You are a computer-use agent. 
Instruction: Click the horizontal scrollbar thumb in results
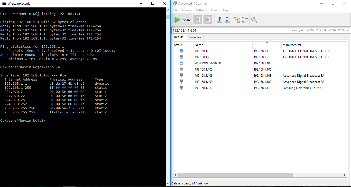point(235,175)
